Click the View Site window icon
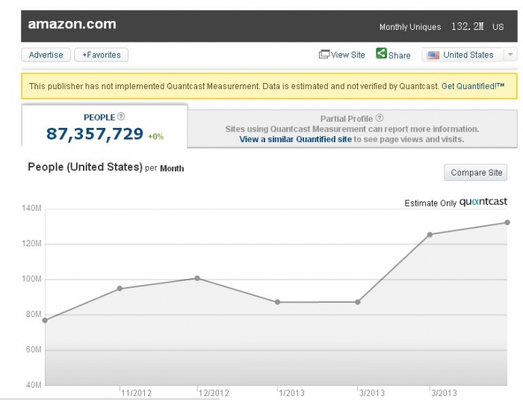This screenshot has height=400, width=523. pyautogui.click(x=324, y=55)
